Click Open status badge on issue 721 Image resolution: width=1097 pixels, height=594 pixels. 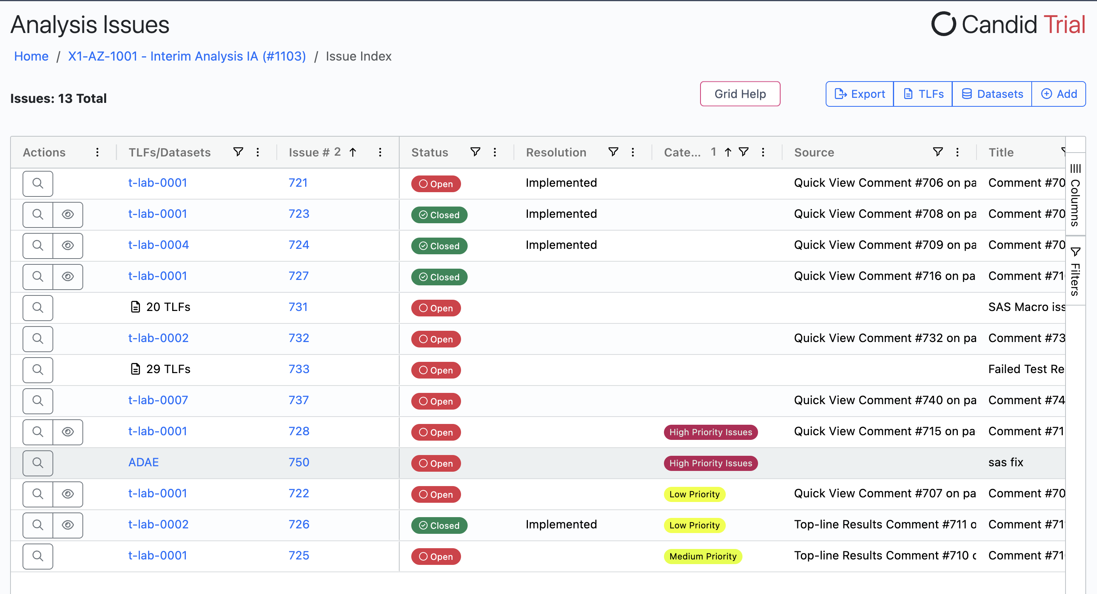436,184
